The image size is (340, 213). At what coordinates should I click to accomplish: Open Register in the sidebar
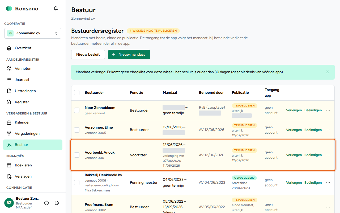coord(33,102)
